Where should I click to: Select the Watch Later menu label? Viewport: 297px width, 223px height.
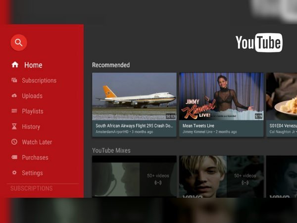point(37,142)
